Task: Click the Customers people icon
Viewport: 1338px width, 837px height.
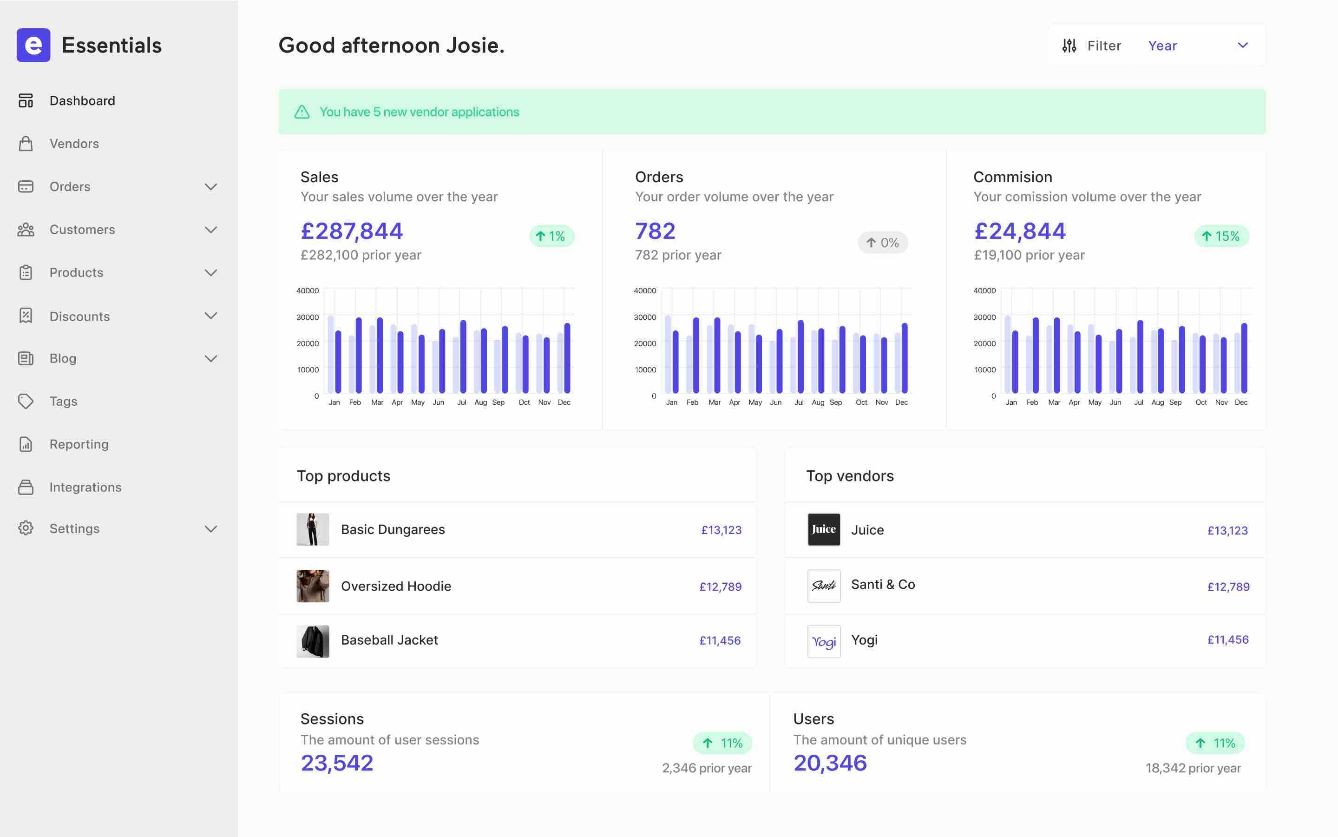Action: (26, 229)
